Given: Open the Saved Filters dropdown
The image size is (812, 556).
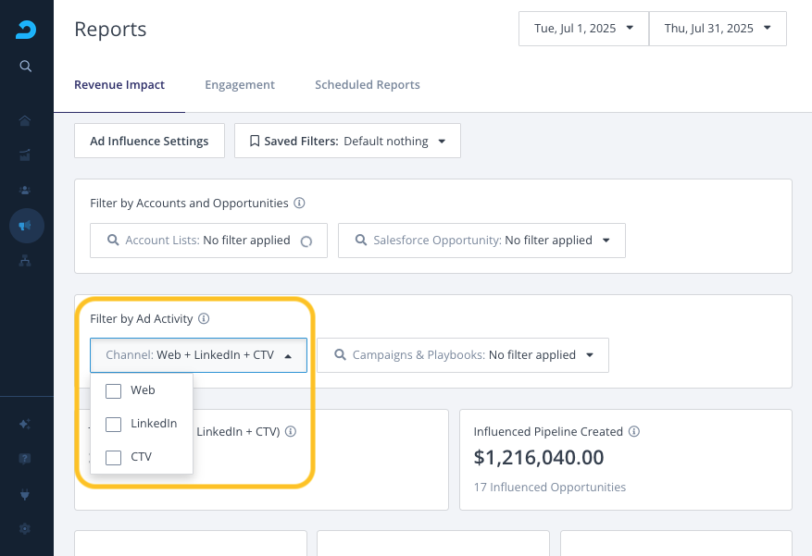Looking at the screenshot, I should [x=347, y=142].
